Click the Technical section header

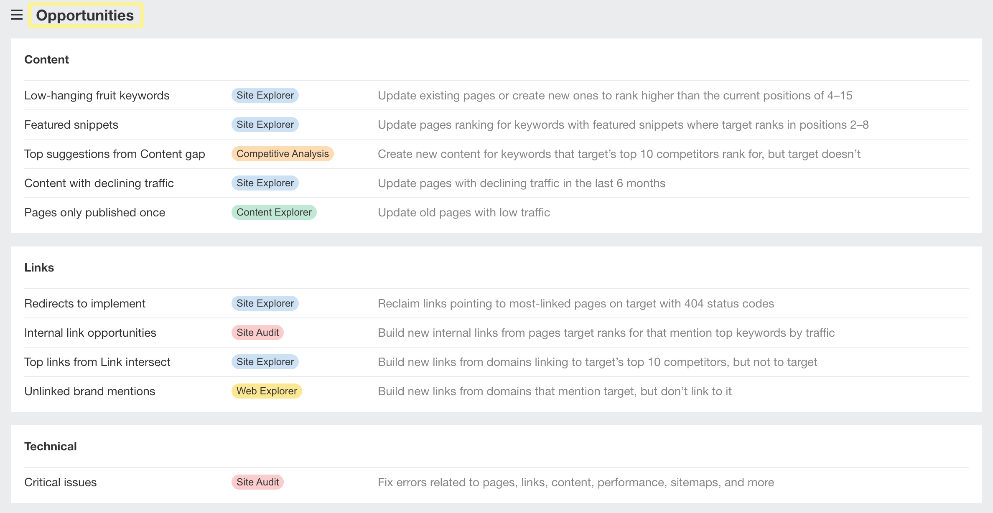click(51, 446)
